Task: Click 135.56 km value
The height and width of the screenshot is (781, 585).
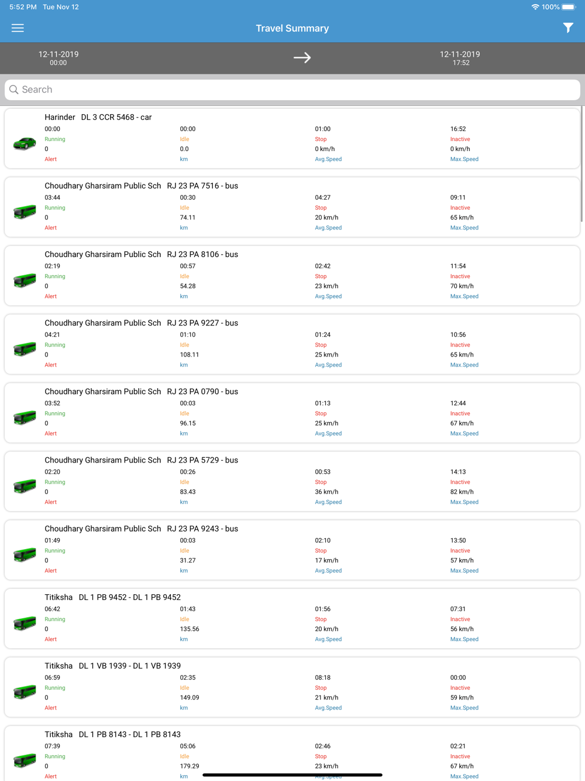Action: [190, 629]
